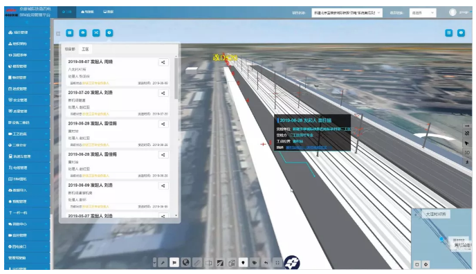Open the 请选择 section dropdown in header

pyautogui.click(x=423, y=12)
